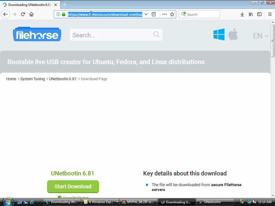The height and width of the screenshot is (206, 275).
Task: Bookmark this page with the star
Action: coord(172,14)
